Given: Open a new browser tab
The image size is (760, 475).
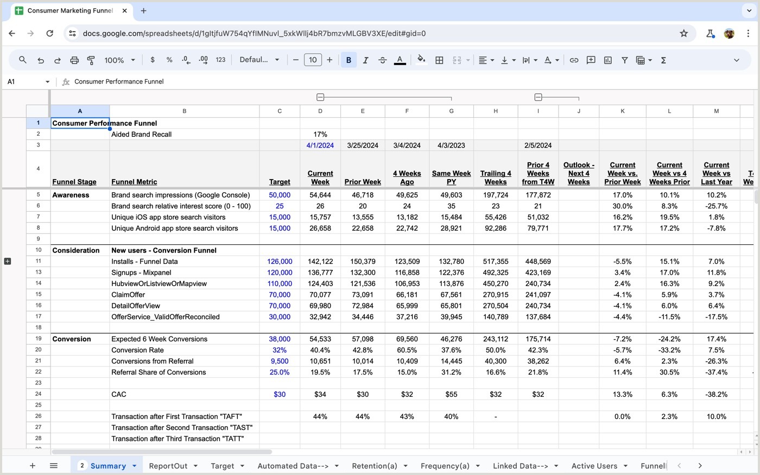Looking at the screenshot, I should click(x=144, y=11).
